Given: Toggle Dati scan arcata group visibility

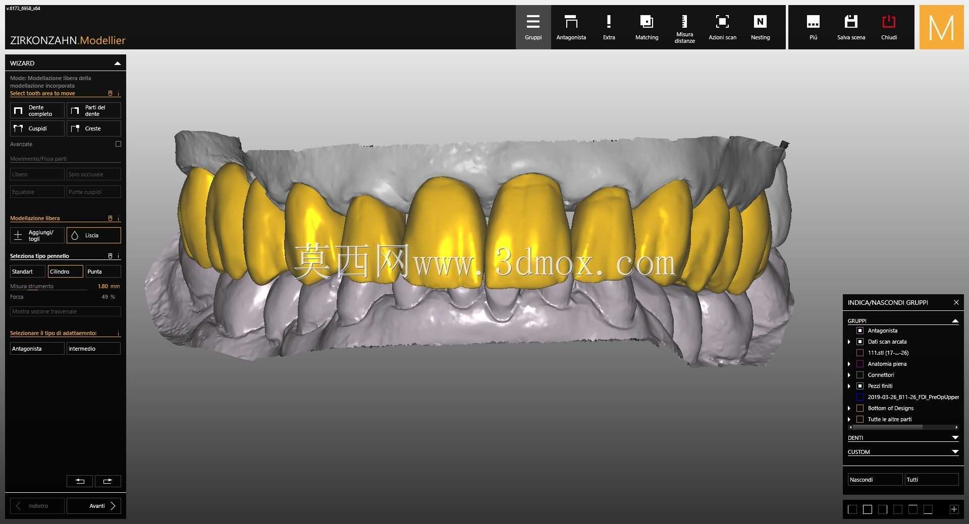Looking at the screenshot, I should 860,342.
